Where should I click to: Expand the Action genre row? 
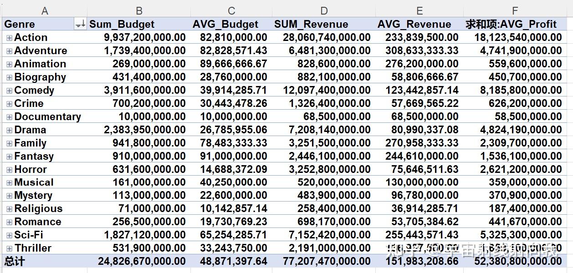[x=9, y=38]
